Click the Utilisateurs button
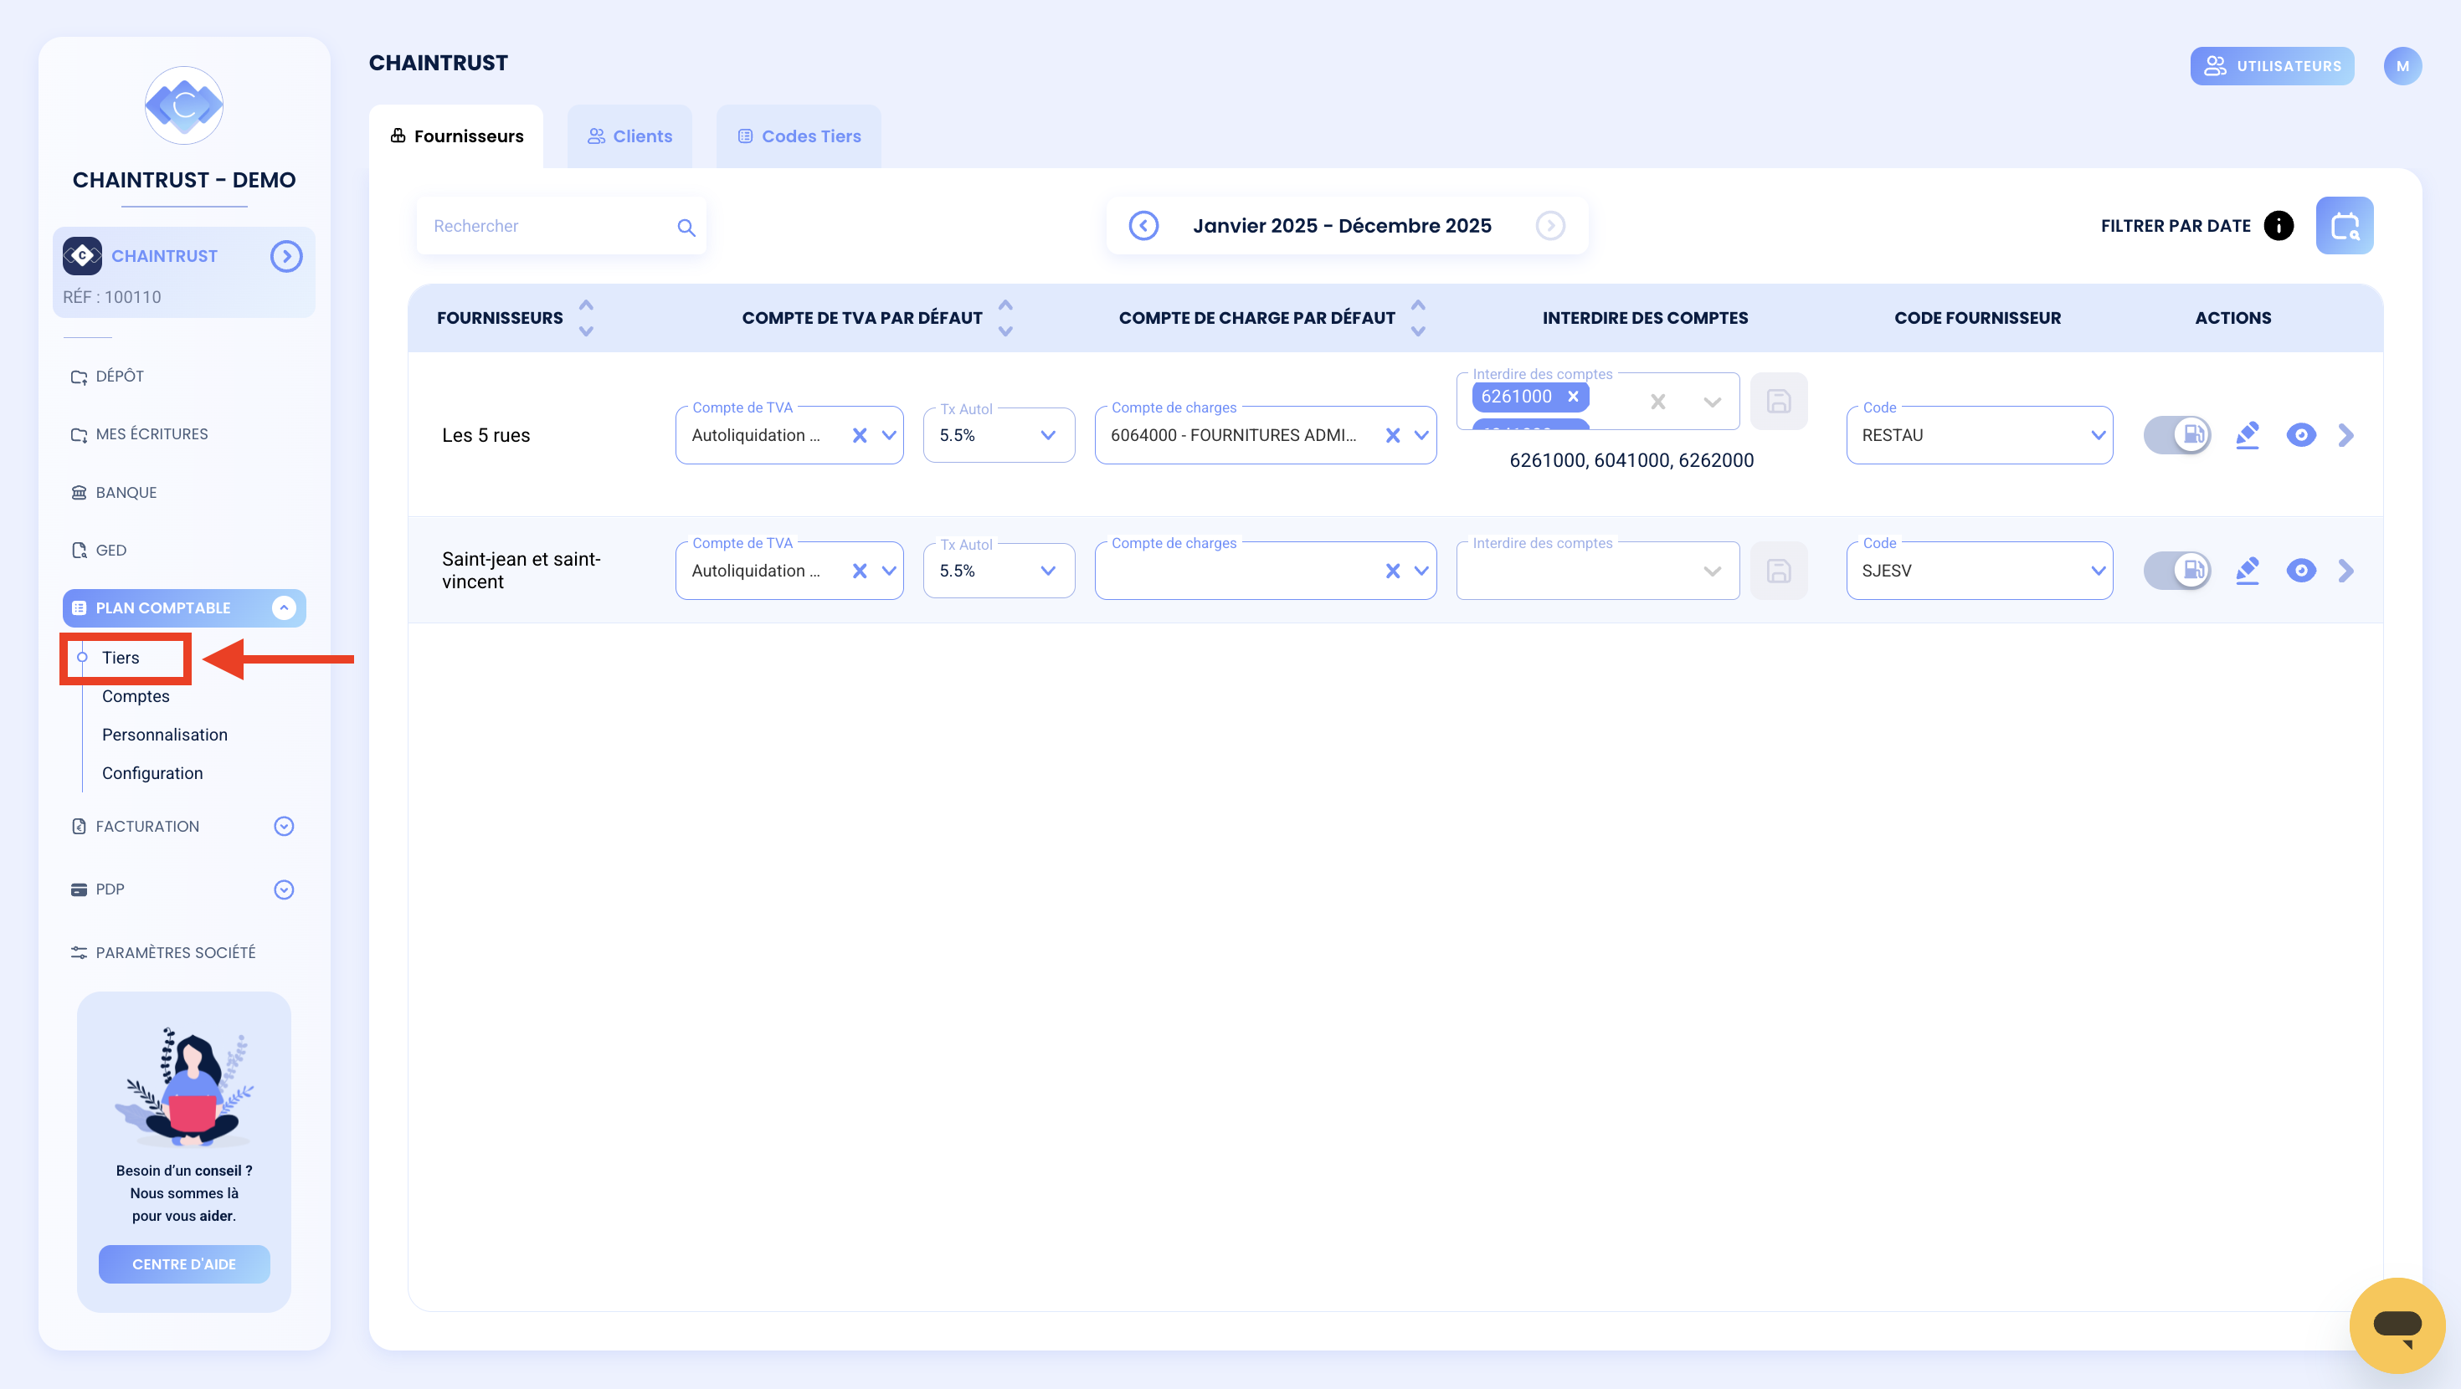 point(2272,66)
